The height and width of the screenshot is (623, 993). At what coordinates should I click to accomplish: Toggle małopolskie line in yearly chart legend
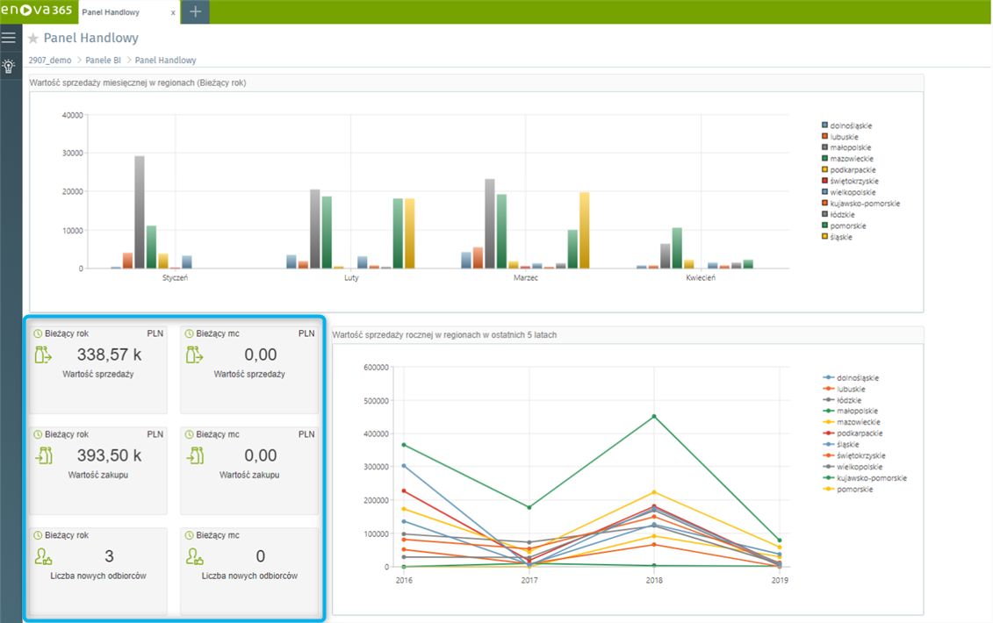click(858, 411)
